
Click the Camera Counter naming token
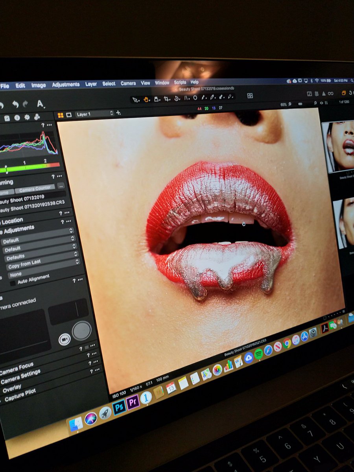coord(35,189)
